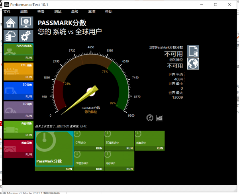Viewport: 239px width, 194px height.
Task: Click the globe world ranking icon
Action: pyautogui.click(x=193, y=64)
